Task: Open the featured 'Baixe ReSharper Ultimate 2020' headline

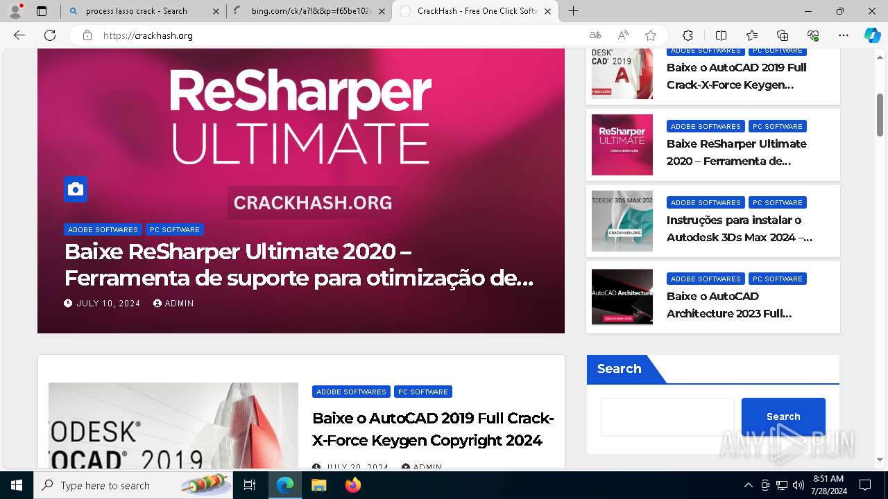Action: (x=299, y=265)
